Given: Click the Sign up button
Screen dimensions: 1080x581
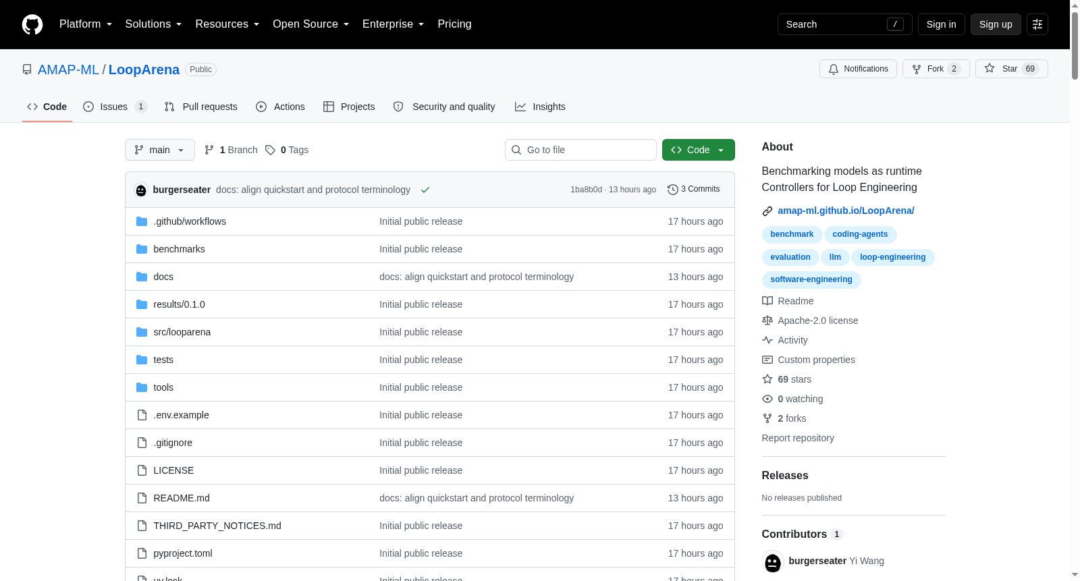Looking at the screenshot, I should click(x=996, y=24).
